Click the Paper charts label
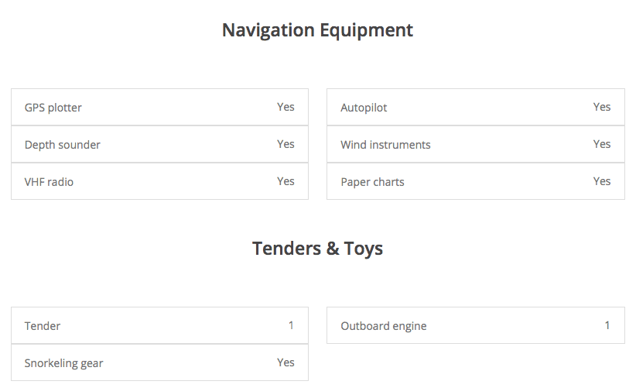 click(x=372, y=182)
